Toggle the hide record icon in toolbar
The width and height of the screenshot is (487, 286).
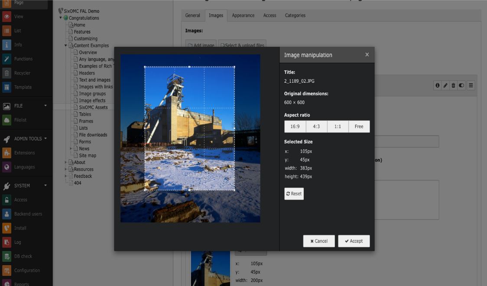[x=461, y=85]
